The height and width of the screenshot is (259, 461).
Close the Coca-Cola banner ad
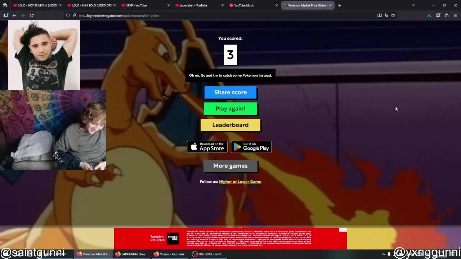click(345, 230)
